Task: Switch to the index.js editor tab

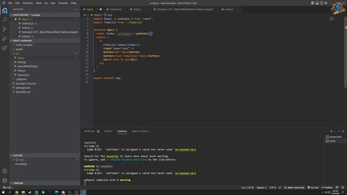Action: (x=229, y=9)
